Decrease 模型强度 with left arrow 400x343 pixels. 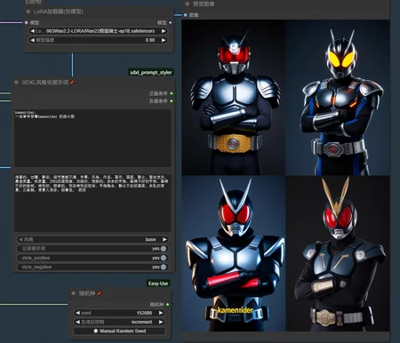(x=32, y=40)
